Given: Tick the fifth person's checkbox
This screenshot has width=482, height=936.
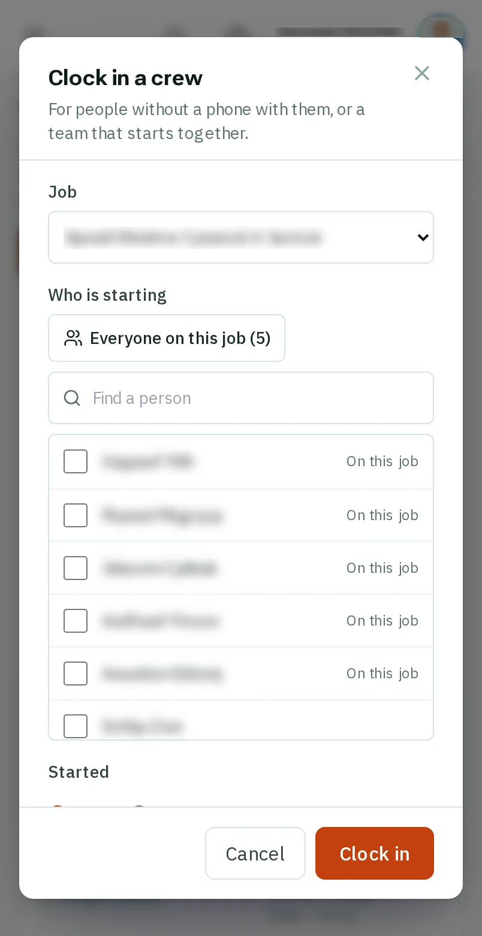Looking at the screenshot, I should coord(76,674).
